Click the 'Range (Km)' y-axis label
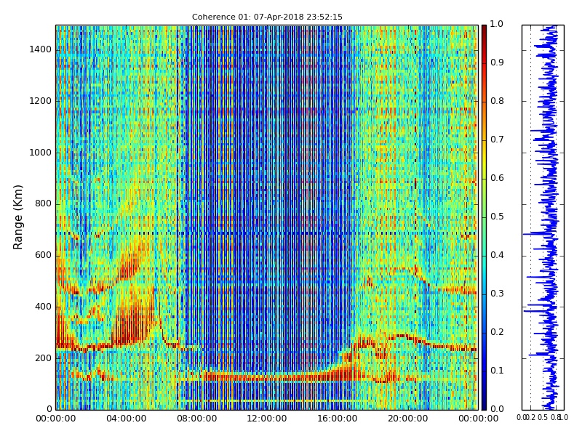 pos(17,217)
